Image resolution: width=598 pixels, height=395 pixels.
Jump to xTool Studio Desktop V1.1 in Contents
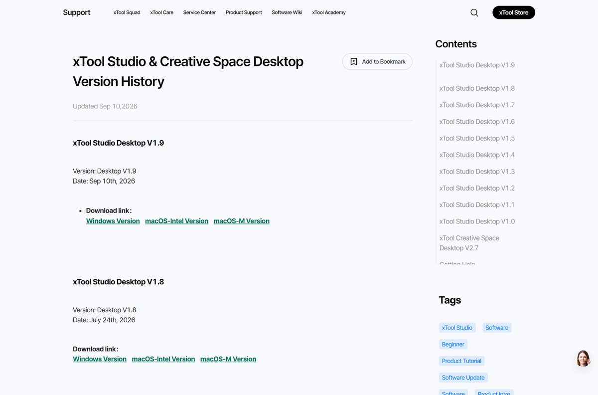pos(477,204)
